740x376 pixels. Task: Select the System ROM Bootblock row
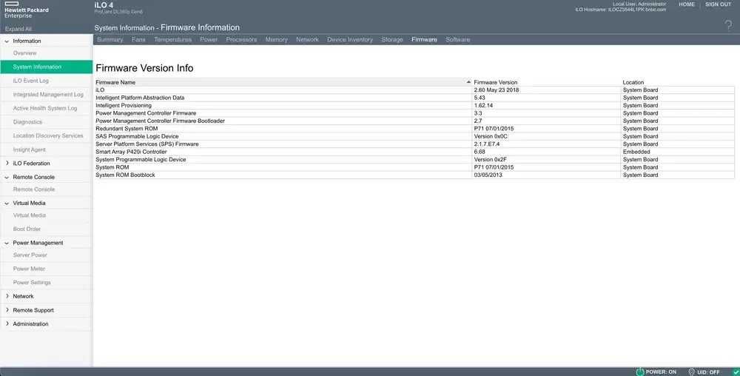tap(414, 175)
